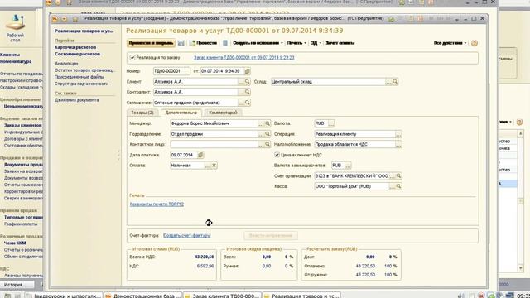Click the magnifier icon in the Касса field

pos(398,186)
